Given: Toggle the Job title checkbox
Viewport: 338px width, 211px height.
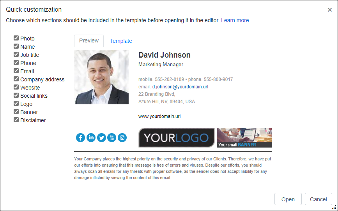Looking at the screenshot, I should click(x=16, y=55).
